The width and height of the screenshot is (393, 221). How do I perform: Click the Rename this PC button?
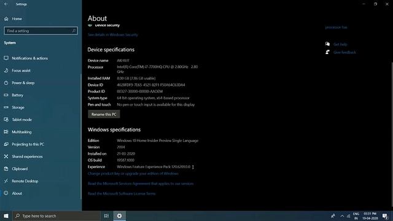coord(104,114)
